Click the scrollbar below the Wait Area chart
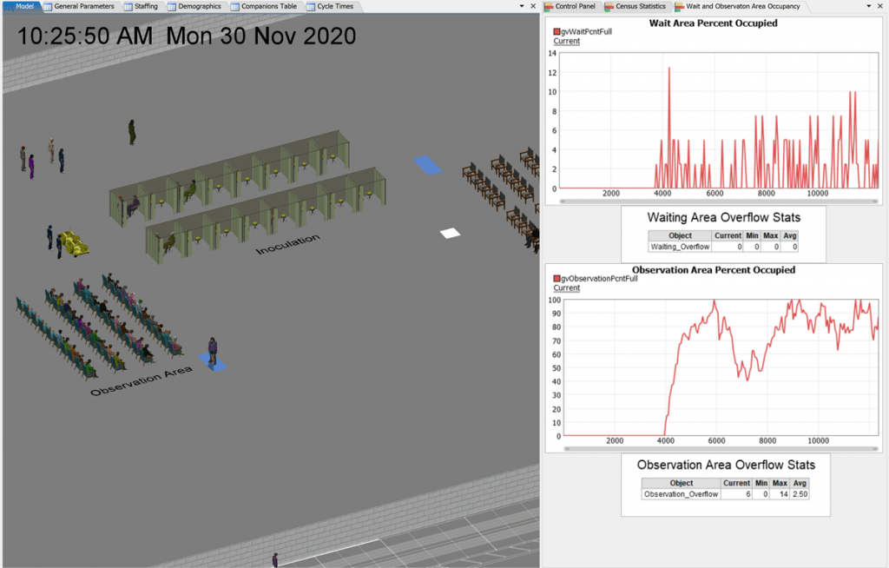 (717, 201)
